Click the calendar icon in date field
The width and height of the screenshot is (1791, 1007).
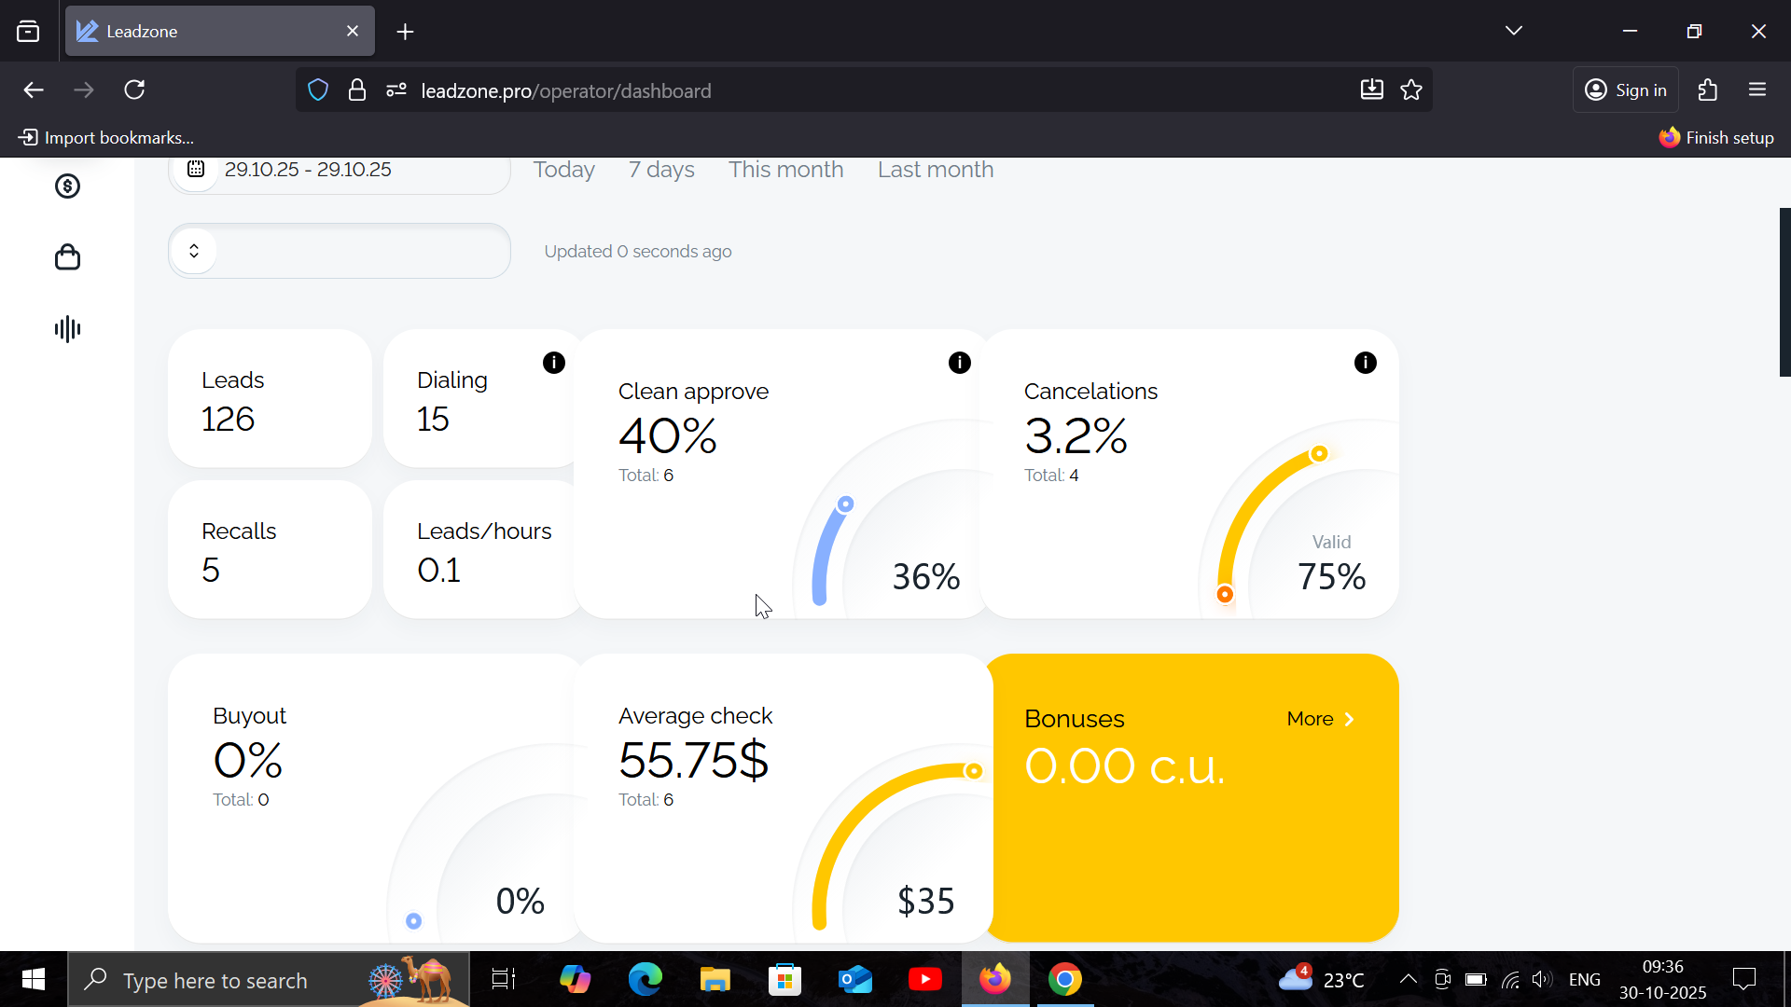(x=196, y=170)
